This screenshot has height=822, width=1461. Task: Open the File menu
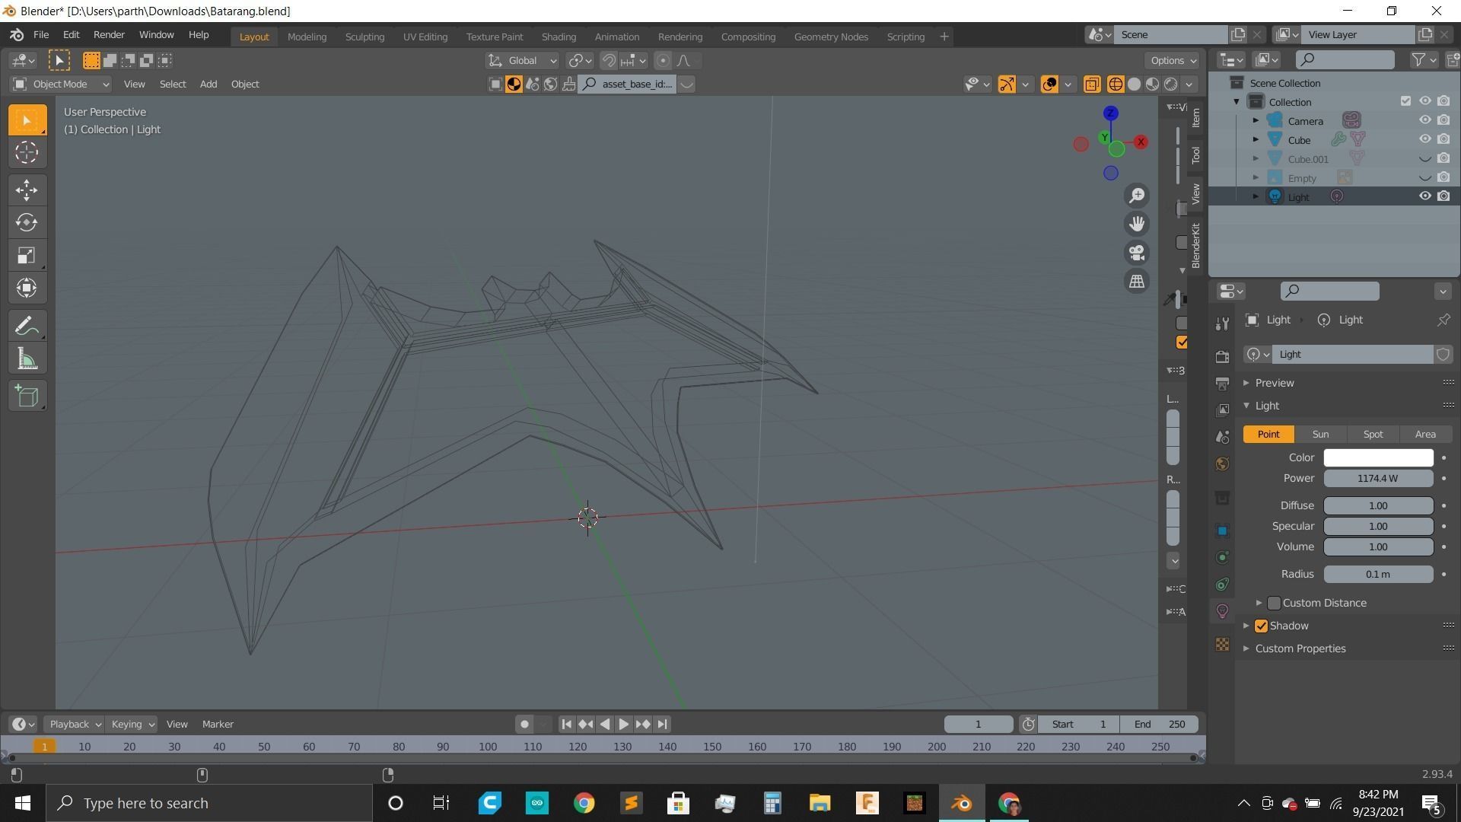coord(41,35)
